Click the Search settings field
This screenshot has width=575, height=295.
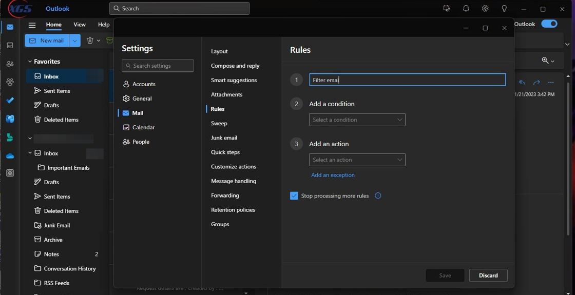click(158, 66)
